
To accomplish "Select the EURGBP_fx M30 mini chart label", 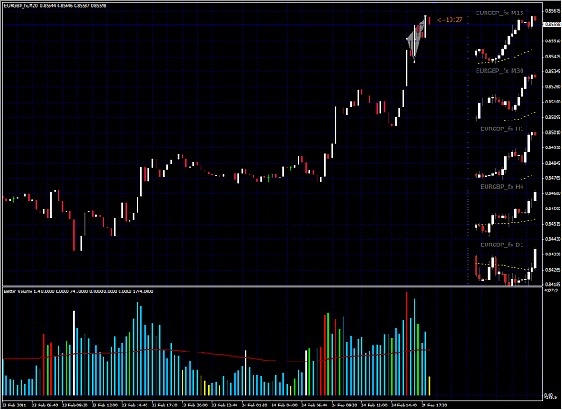I will pos(499,71).
